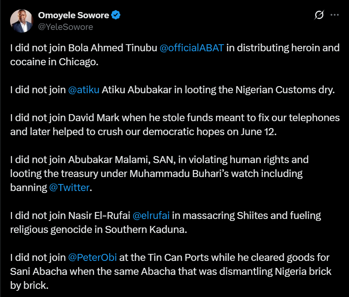This screenshot has height=297, width=349.
Task: Open the @elrufai mention link
Action: 151,216
